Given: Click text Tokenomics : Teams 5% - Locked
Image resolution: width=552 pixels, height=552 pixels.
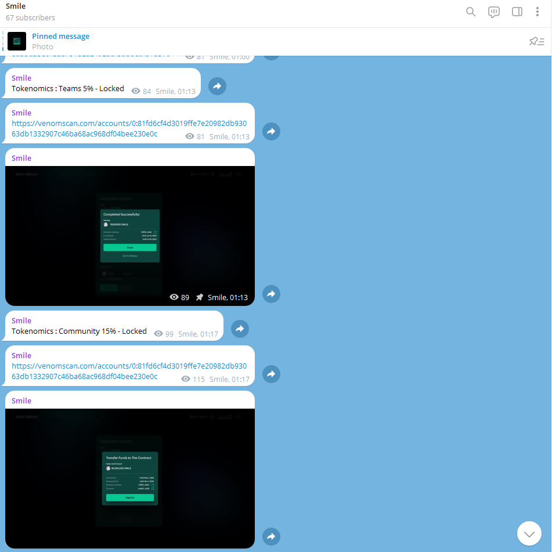Looking at the screenshot, I should [67, 88].
